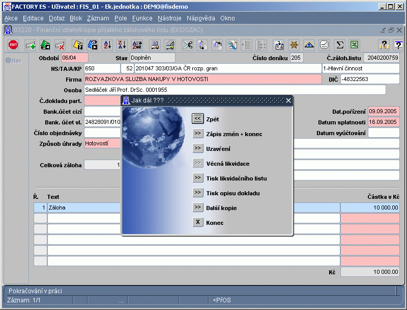The width and height of the screenshot is (407, 310).
Task: Click the Zápis změn + konec button
Action: click(198, 134)
